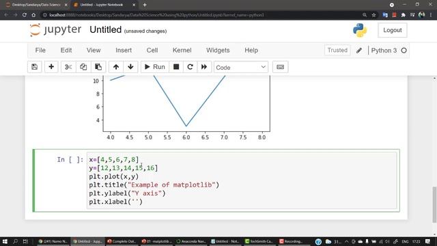
Task: Switch to Anaconda Navigator in taskbar
Action: pos(191,241)
